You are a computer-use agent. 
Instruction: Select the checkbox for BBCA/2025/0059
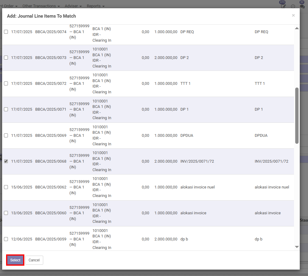[6, 239]
